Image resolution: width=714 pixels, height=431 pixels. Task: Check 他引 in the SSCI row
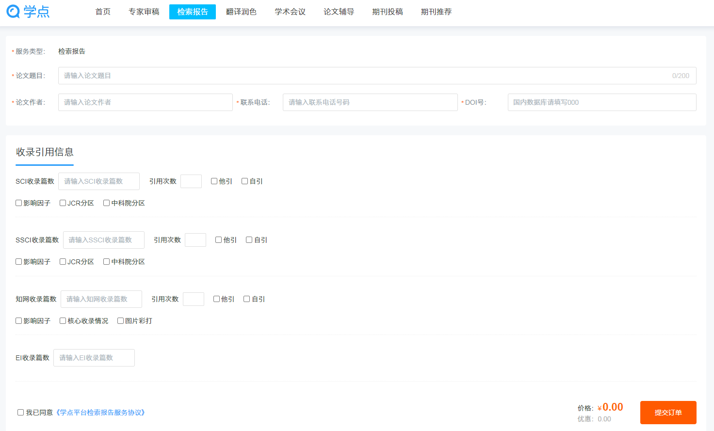click(x=218, y=240)
